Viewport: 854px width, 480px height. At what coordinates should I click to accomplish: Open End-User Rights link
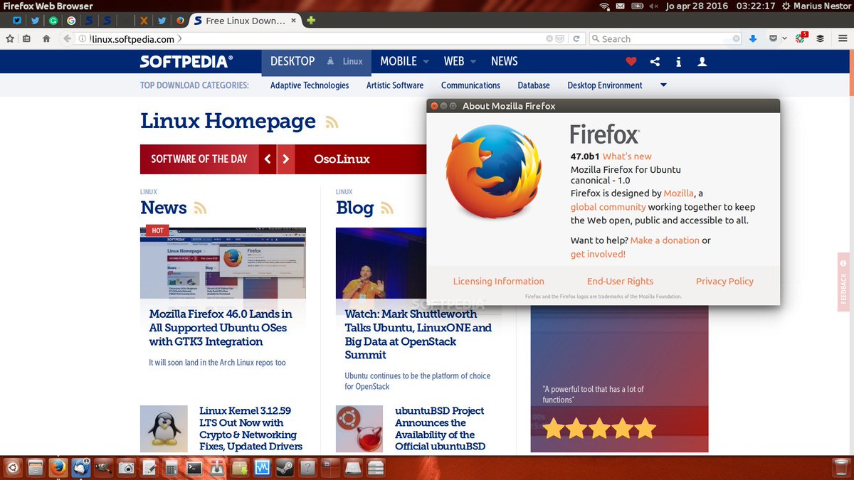coord(620,282)
